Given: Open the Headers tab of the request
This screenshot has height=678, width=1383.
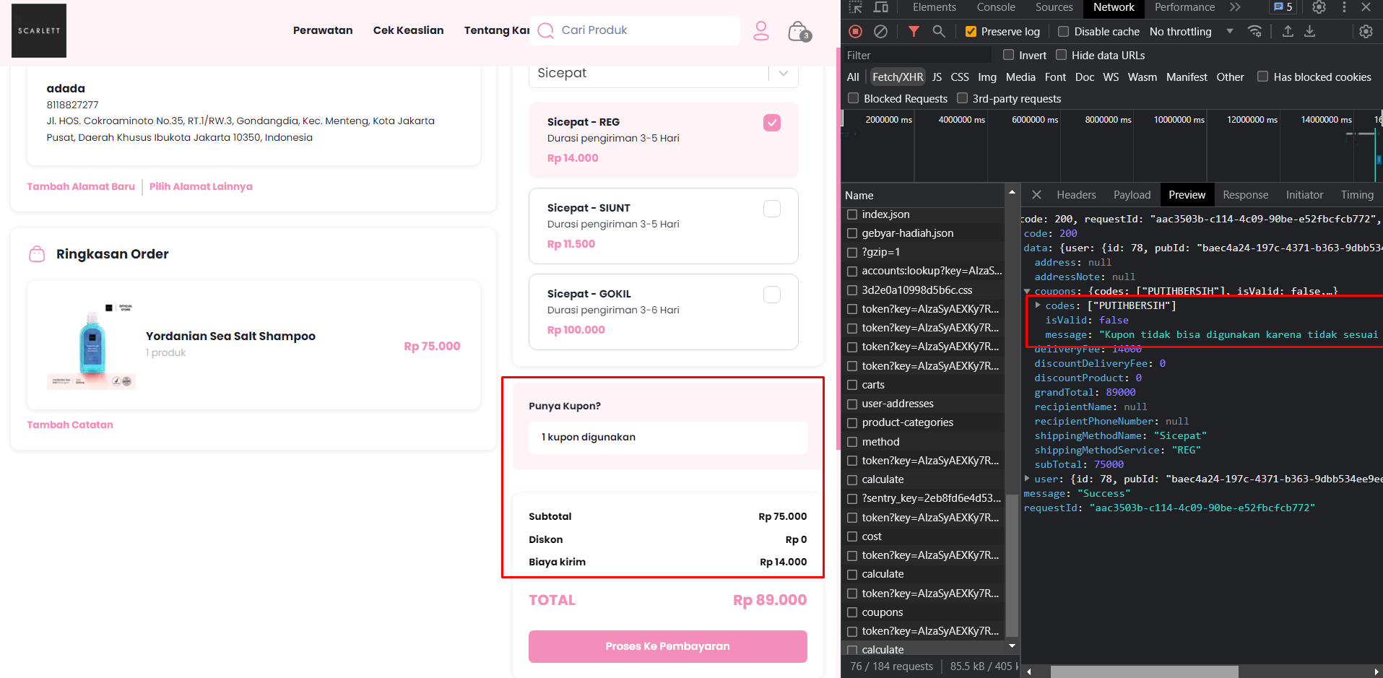Looking at the screenshot, I should click(x=1076, y=195).
